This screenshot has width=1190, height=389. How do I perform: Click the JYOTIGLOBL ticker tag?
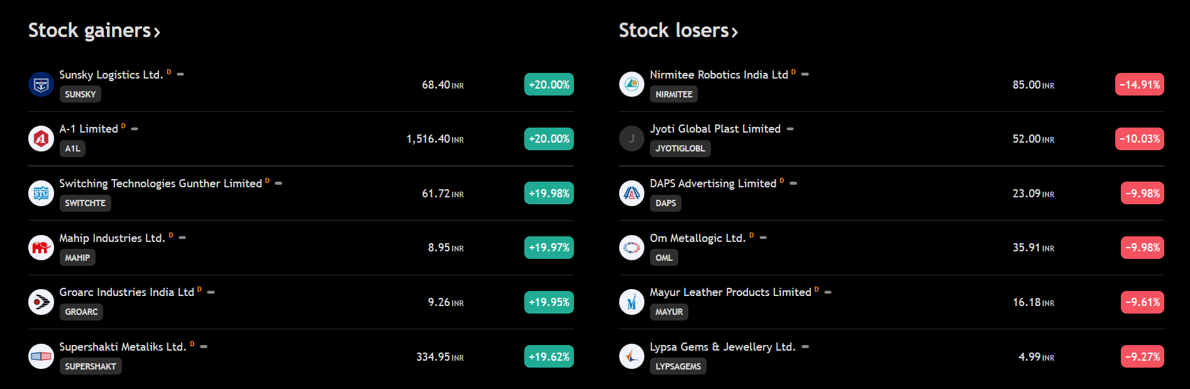680,148
